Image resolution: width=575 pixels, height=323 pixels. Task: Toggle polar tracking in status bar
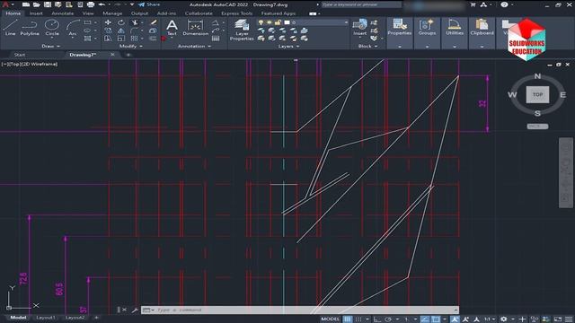(x=388, y=319)
